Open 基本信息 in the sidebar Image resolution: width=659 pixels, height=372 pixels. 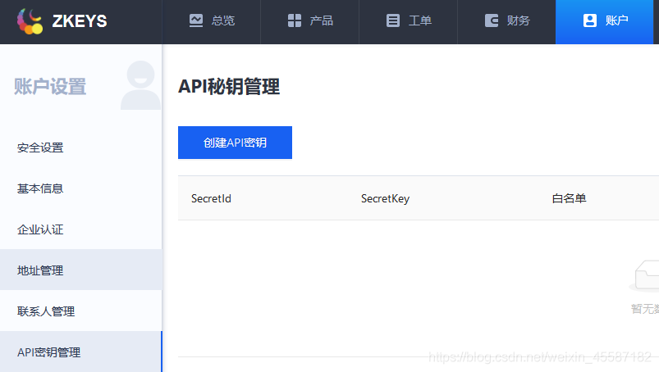click(x=80, y=188)
